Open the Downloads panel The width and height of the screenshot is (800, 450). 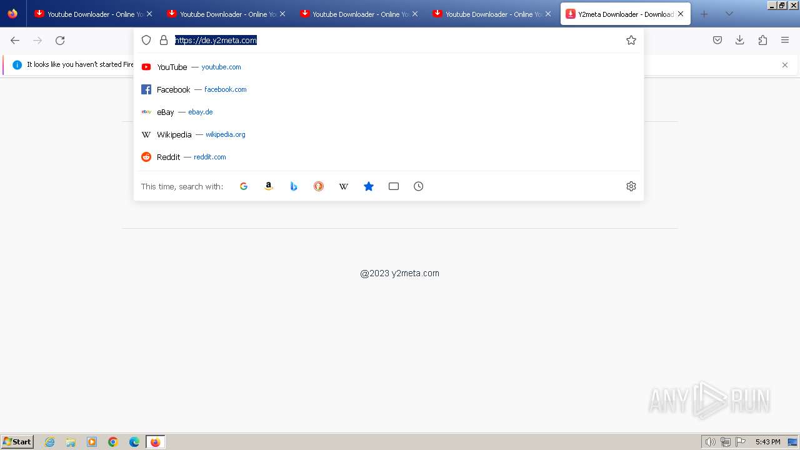click(740, 40)
